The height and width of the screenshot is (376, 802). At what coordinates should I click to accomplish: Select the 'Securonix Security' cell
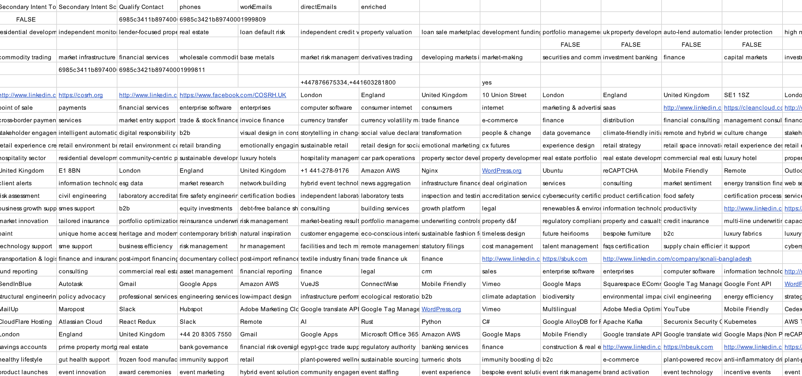691,322
